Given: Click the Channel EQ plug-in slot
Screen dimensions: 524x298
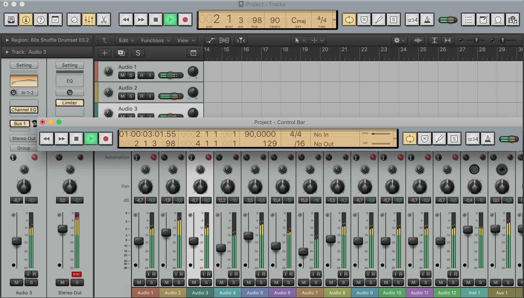Looking at the screenshot, I should point(24,110).
